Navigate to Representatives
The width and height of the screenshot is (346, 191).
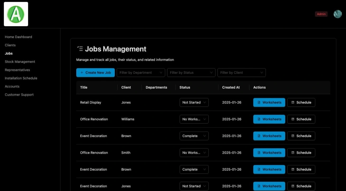(x=17, y=70)
